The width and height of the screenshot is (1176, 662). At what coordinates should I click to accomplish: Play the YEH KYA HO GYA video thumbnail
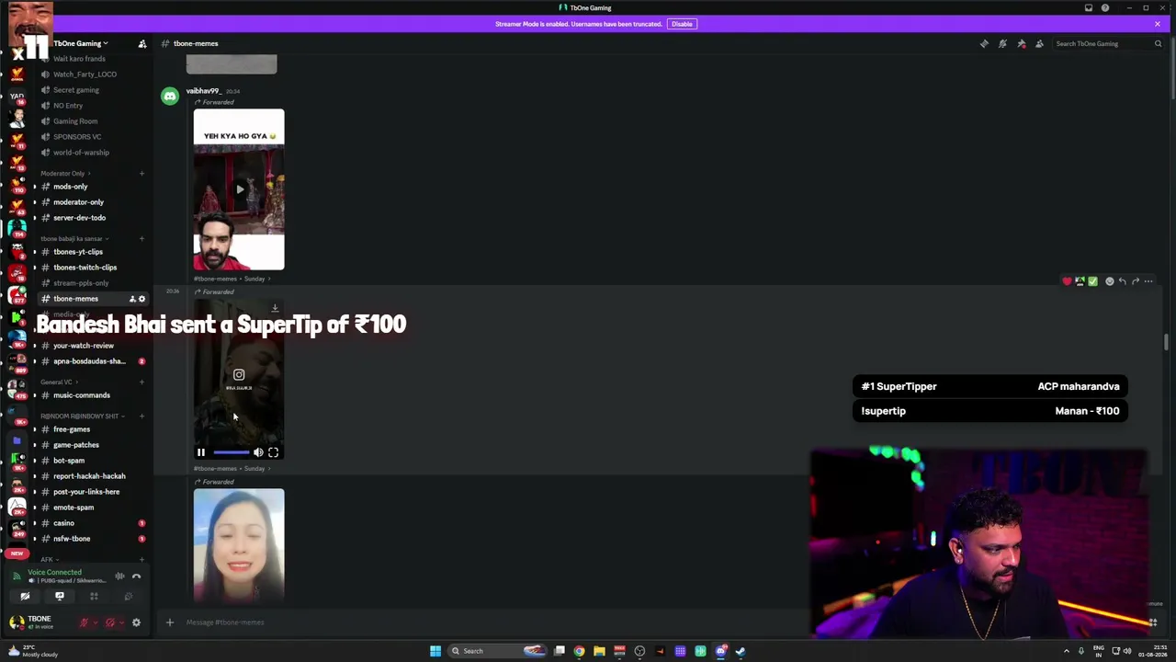click(x=239, y=189)
